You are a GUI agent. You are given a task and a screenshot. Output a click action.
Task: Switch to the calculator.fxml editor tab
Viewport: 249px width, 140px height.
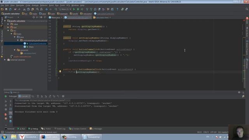coord(102,17)
